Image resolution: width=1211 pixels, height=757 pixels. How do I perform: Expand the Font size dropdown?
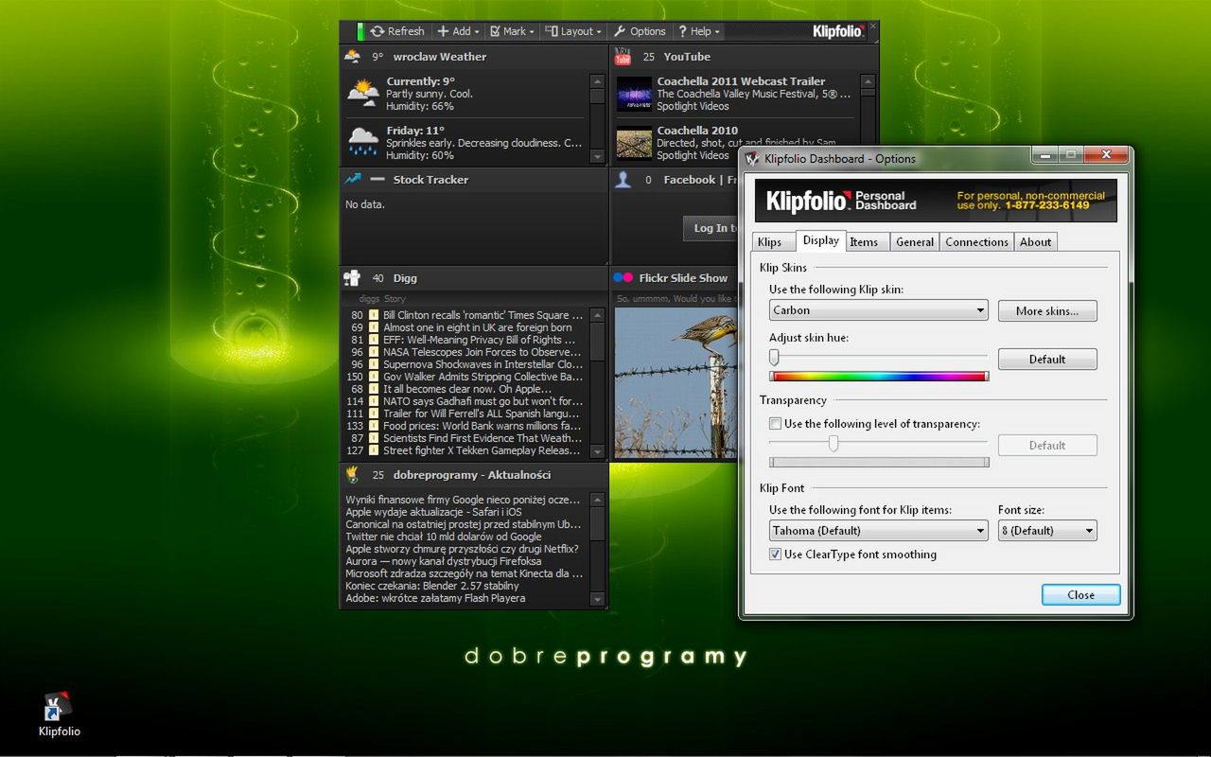point(1047,531)
